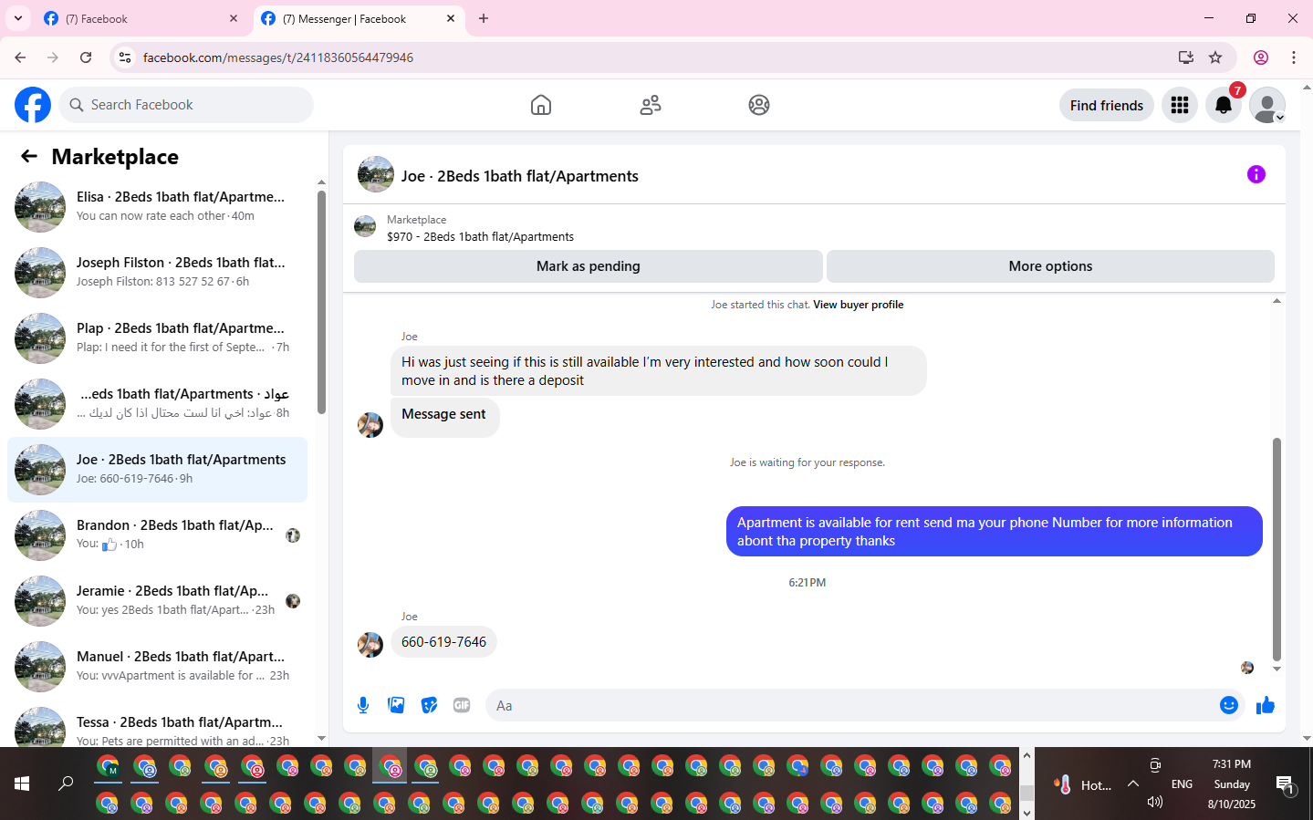
Task: Open the Brandon conversation
Action: click(157, 535)
